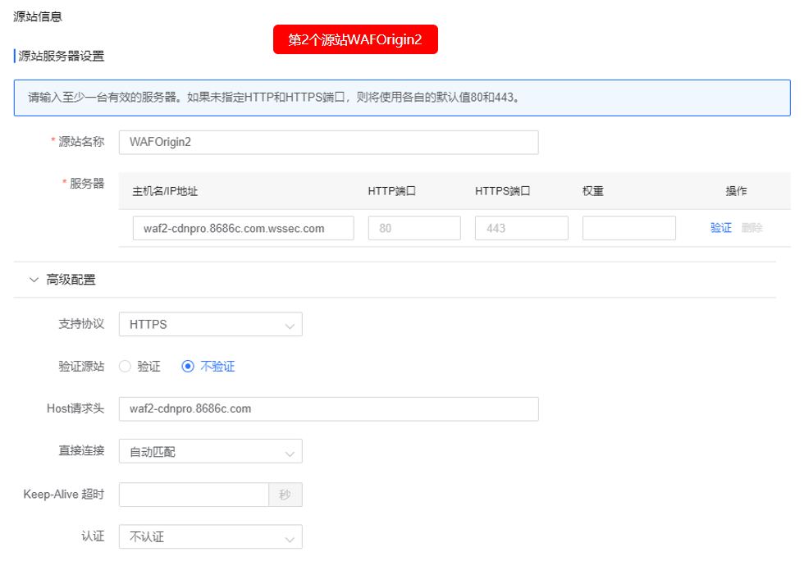
Task: Click the empty 权重 input field
Action: pyautogui.click(x=628, y=228)
